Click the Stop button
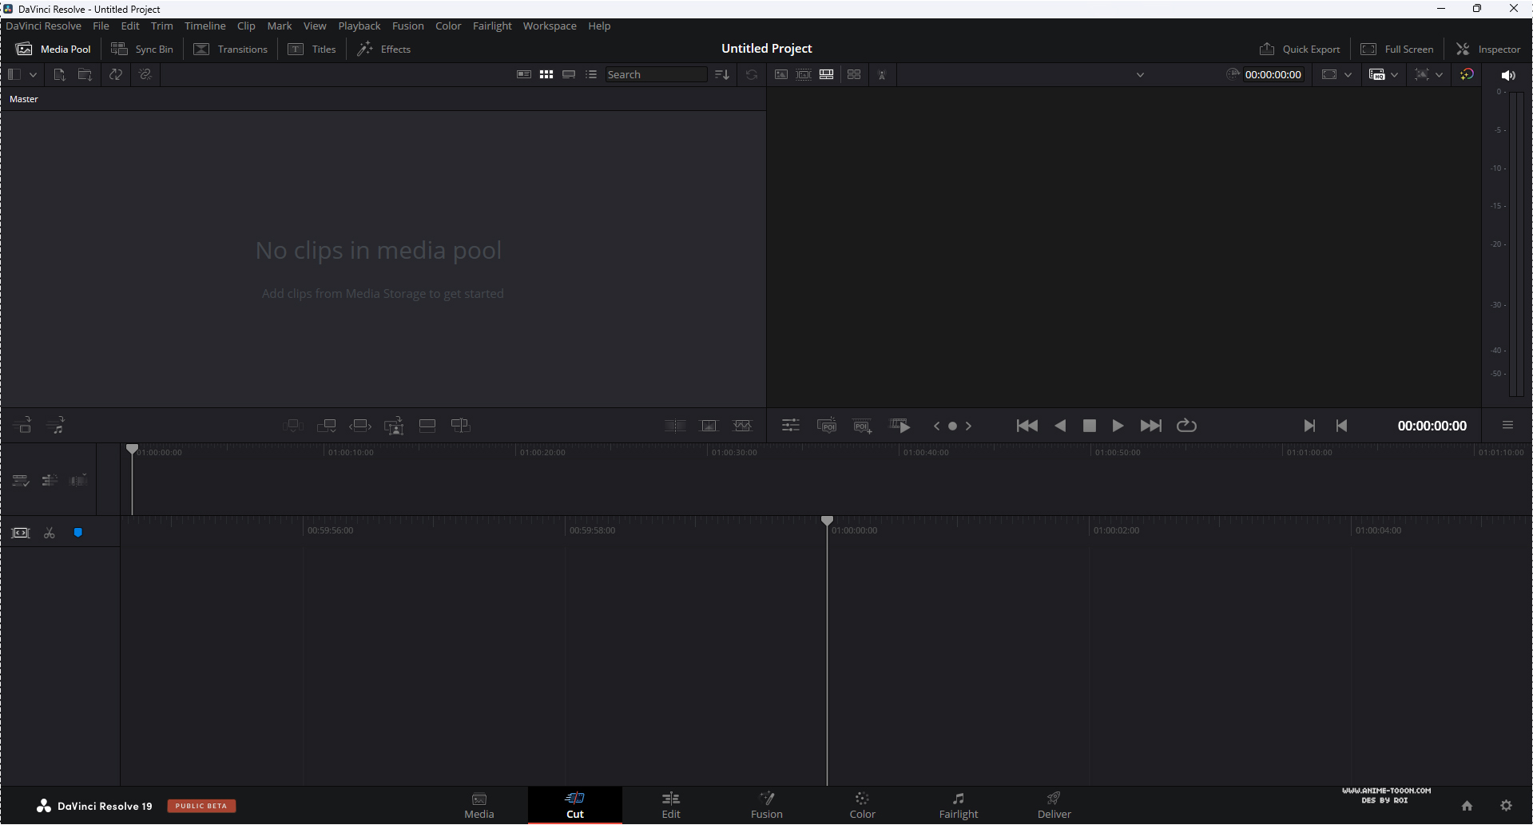This screenshot has width=1533, height=825. pos(1089,426)
